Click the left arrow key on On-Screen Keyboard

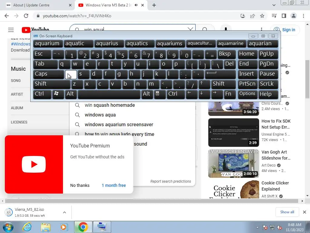[x=192, y=94]
